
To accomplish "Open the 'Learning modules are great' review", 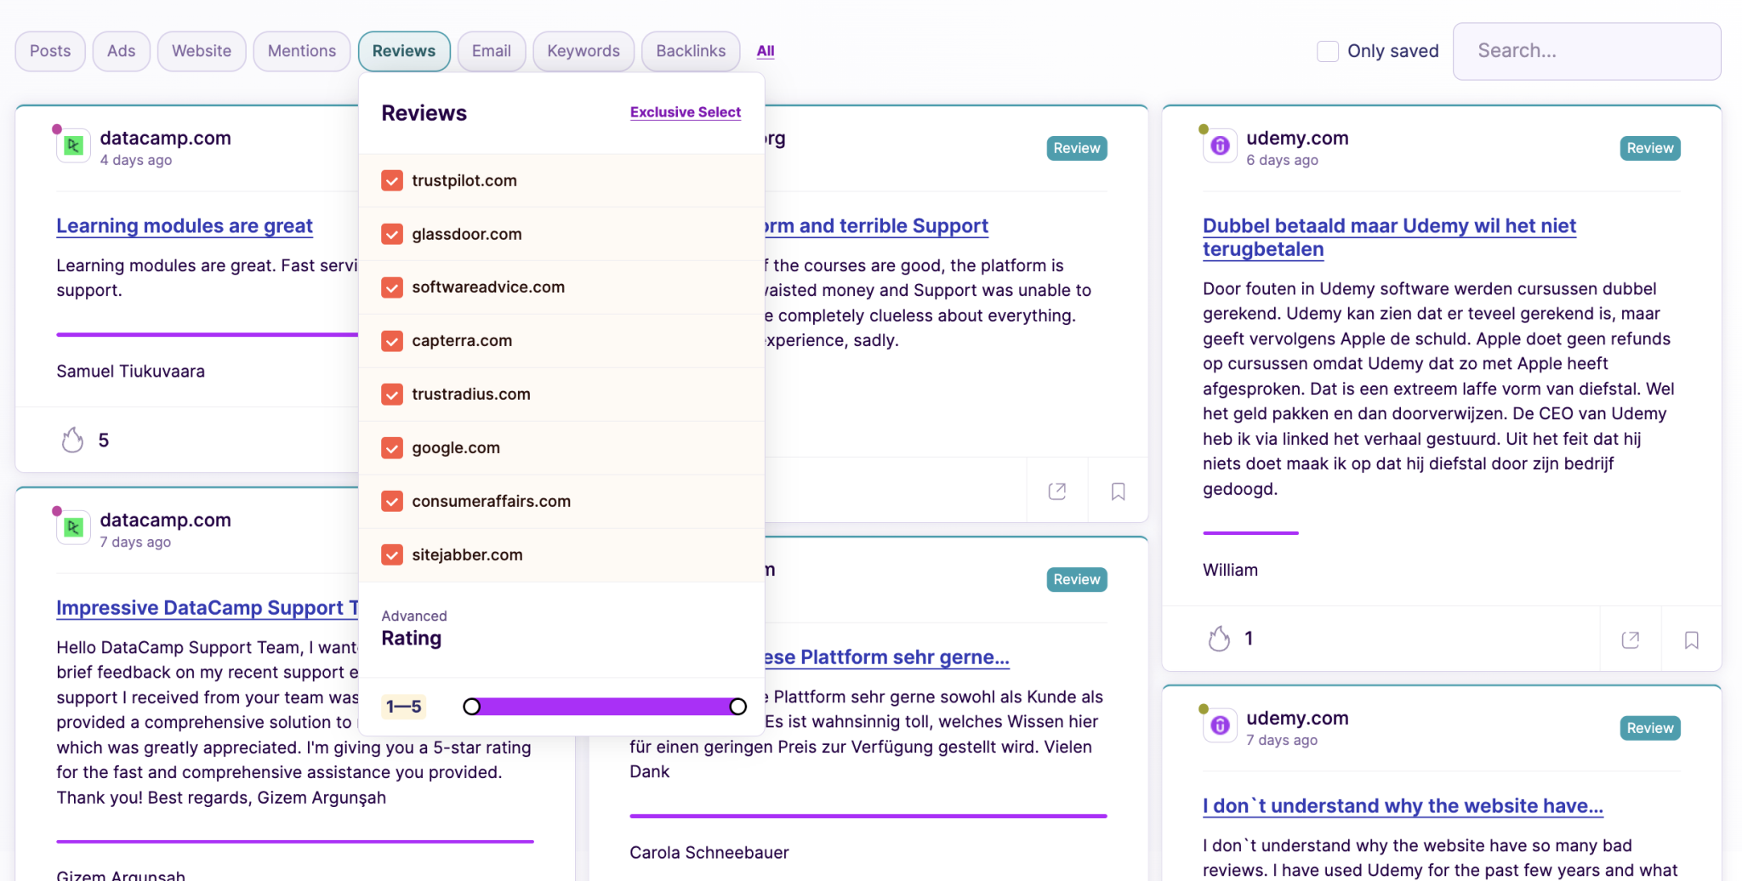I will point(185,225).
